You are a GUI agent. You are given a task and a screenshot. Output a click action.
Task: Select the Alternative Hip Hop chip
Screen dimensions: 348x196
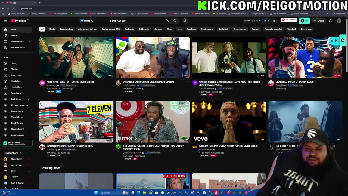[x=87, y=29]
